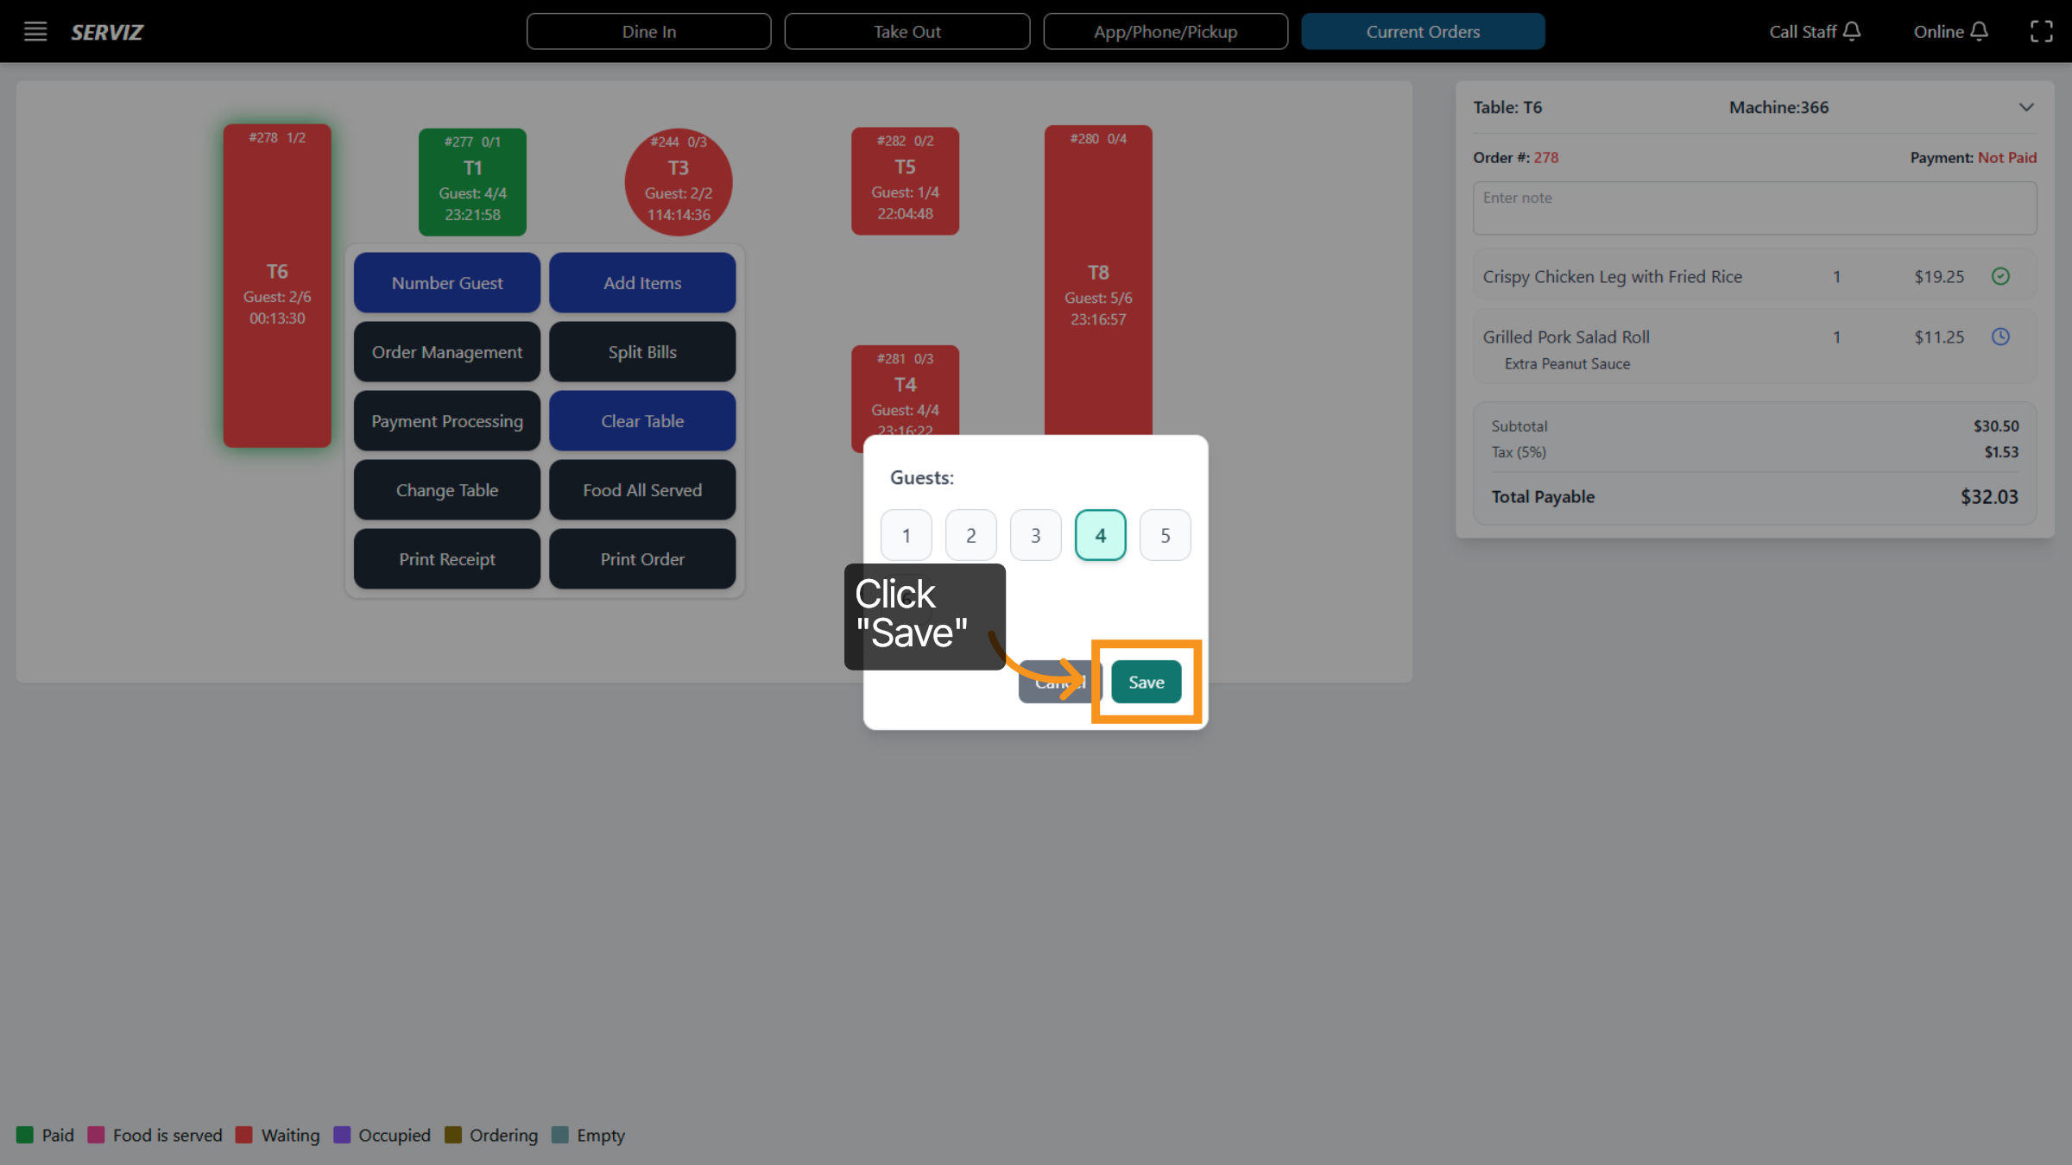Click green check icon for Crispy Chicken Leg

click(2000, 276)
